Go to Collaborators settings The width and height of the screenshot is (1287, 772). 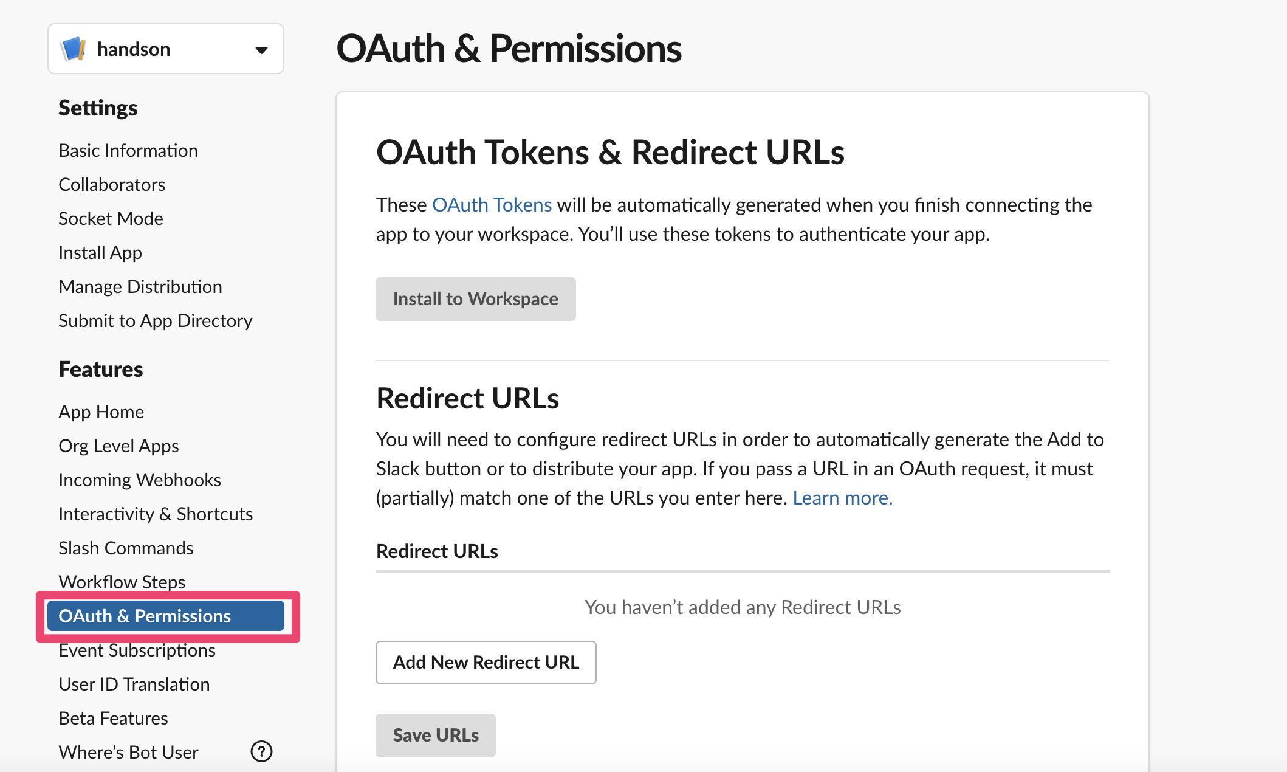click(112, 184)
